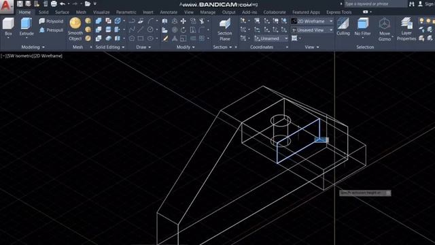Select the Line draw tool

[141, 29]
